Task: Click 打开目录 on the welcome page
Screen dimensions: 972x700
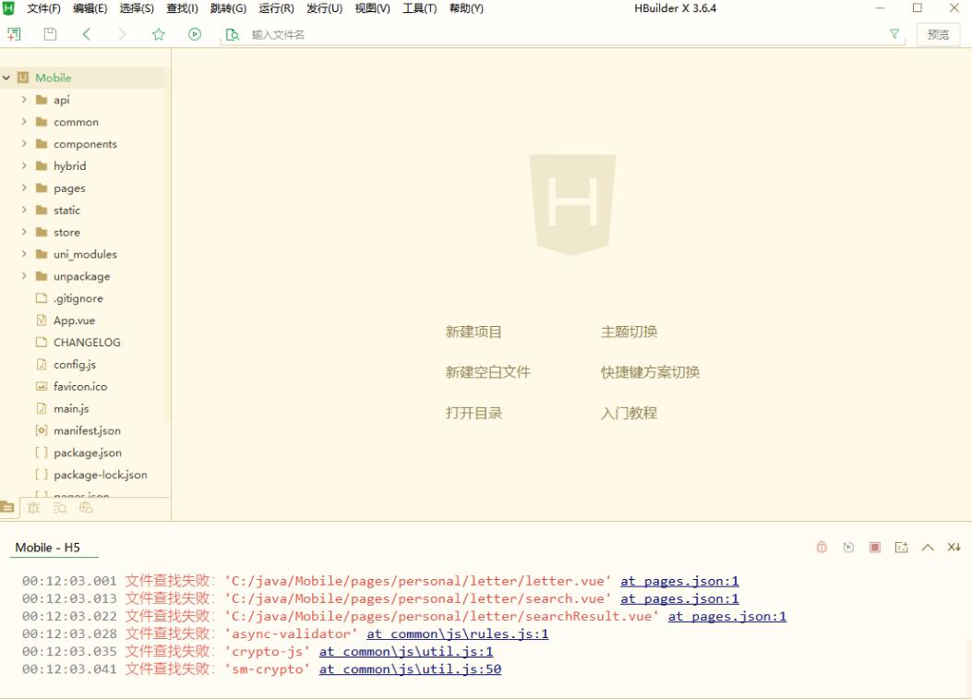Action: pos(474,413)
